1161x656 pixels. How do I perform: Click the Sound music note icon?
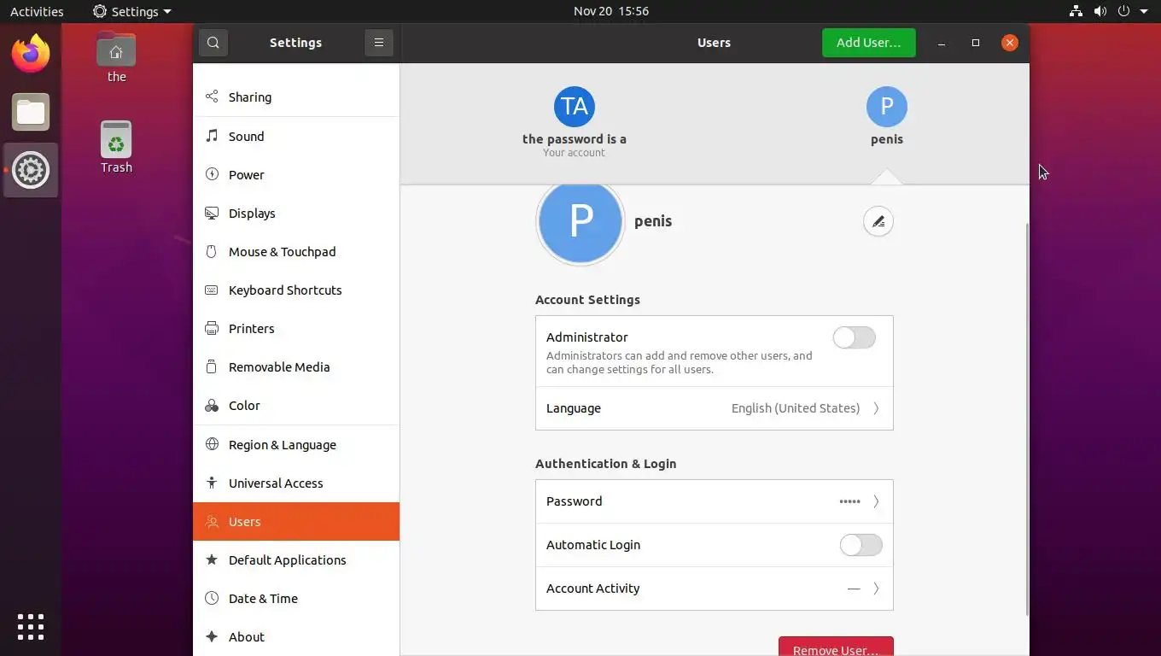pyautogui.click(x=212, y=136)
